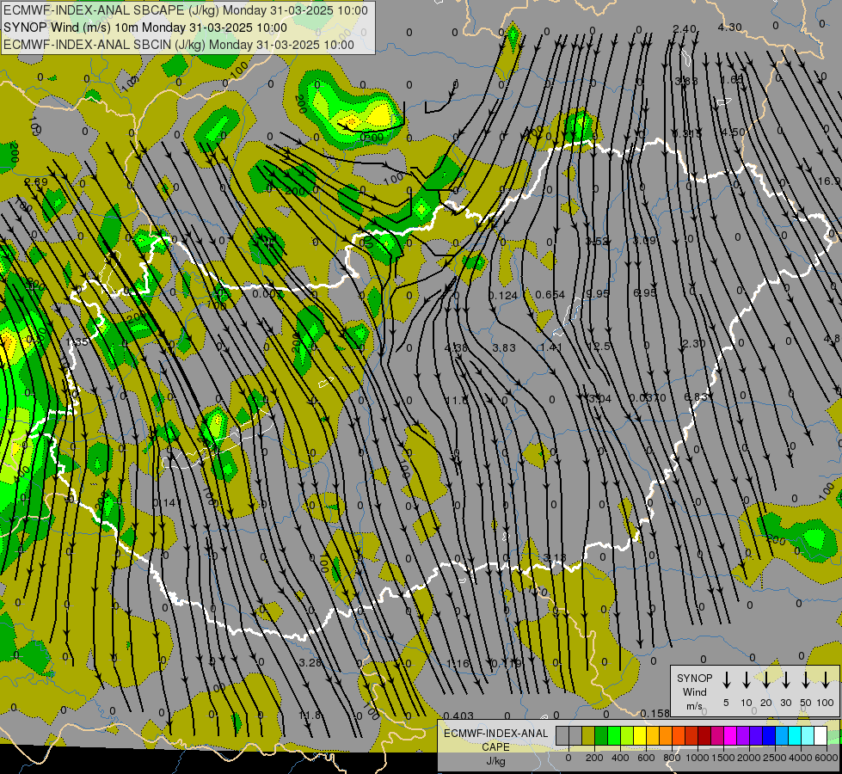Click the CAPE label in the color legend
The width and height of the screenshot is (842, 774).
pos(495,747)
